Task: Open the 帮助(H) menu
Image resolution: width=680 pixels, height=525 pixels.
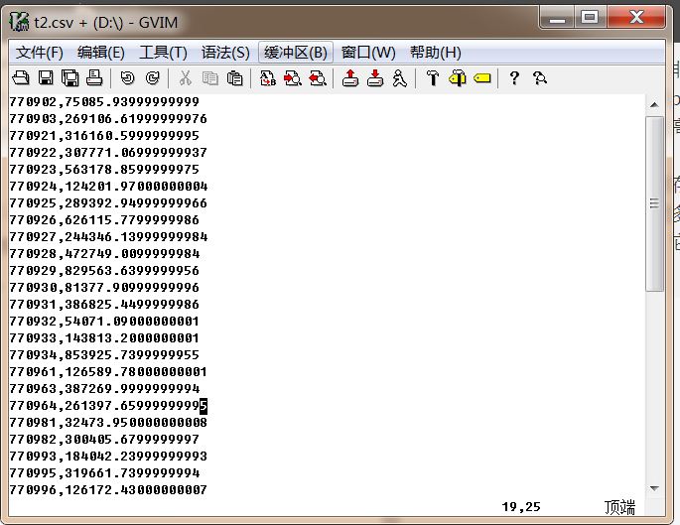Action: click(x=436, y=53)
